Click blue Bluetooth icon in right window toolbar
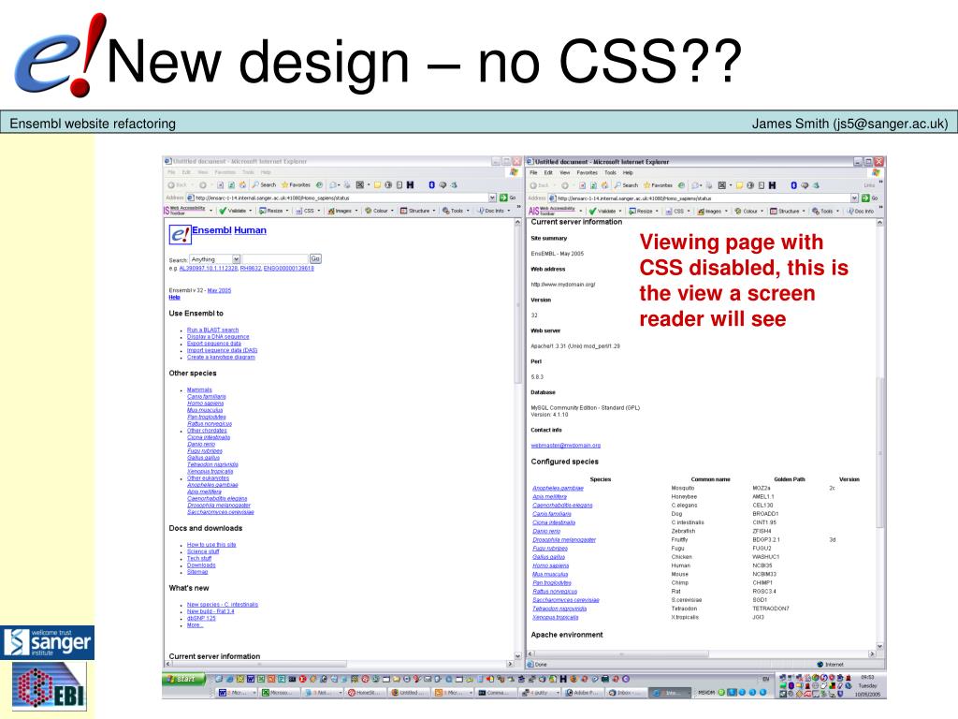The width and height of the screenshot is (958, 719). 793,185
